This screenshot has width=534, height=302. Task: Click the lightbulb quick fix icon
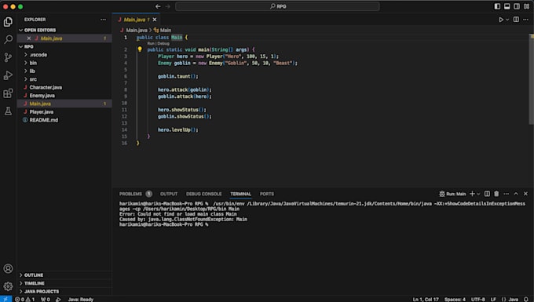[140, 49]
